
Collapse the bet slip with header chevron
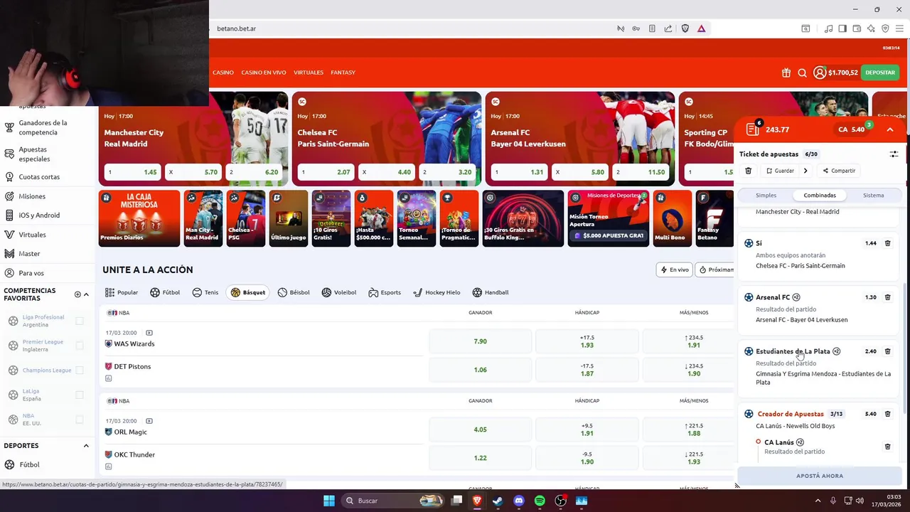coord(890,129)
